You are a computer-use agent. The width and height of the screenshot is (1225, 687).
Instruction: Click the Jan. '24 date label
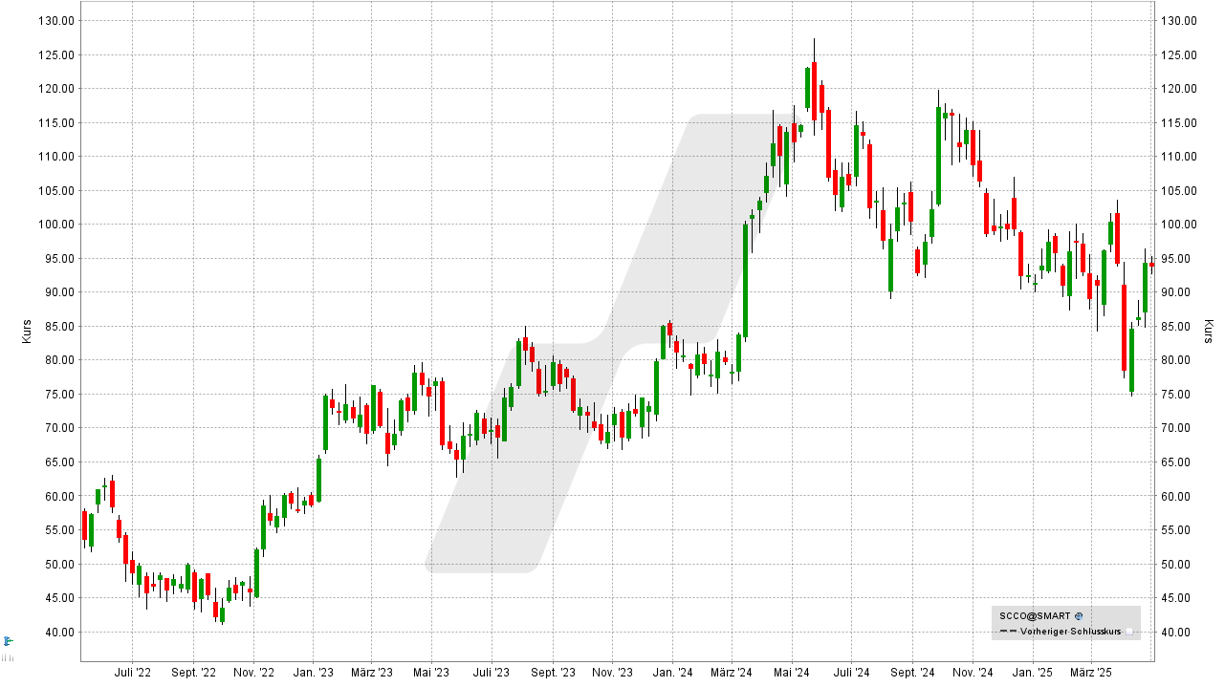click(x=671, y=673)
